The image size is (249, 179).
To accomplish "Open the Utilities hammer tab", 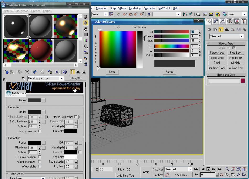I will click(x=243, y=21).
